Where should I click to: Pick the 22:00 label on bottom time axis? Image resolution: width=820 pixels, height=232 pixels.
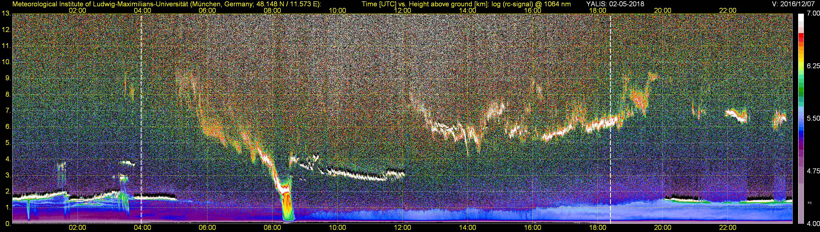(x=728, y=228)
